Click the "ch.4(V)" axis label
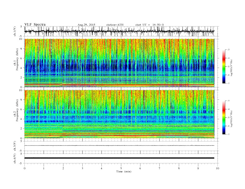 coord(15,158)
